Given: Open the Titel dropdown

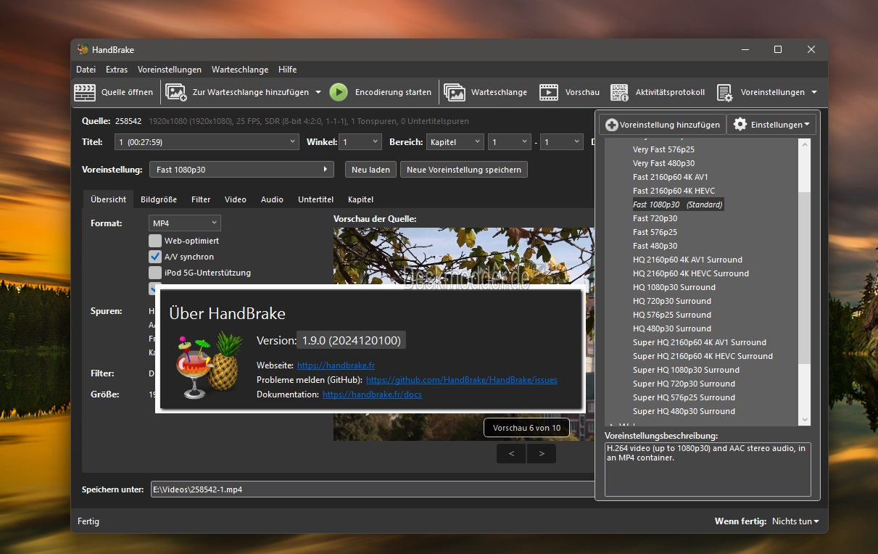Looking at the screenshot, I should click(x=207, y=142).
